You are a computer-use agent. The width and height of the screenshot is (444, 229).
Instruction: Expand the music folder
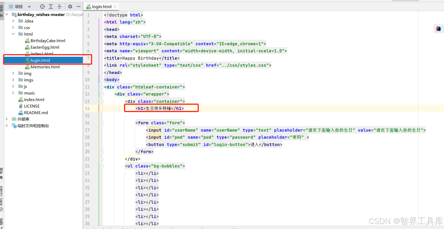13,93
